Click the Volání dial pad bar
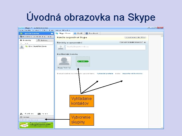 [36, 117]
